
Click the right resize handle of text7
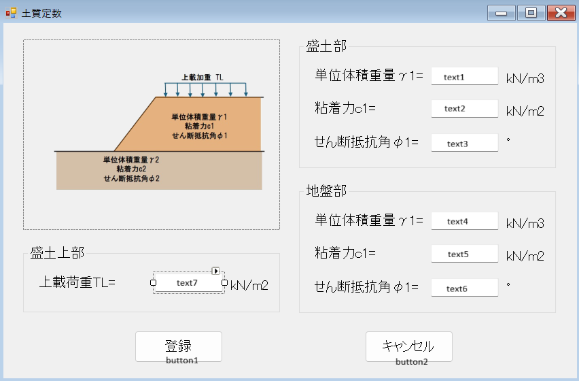click(225, 282)
